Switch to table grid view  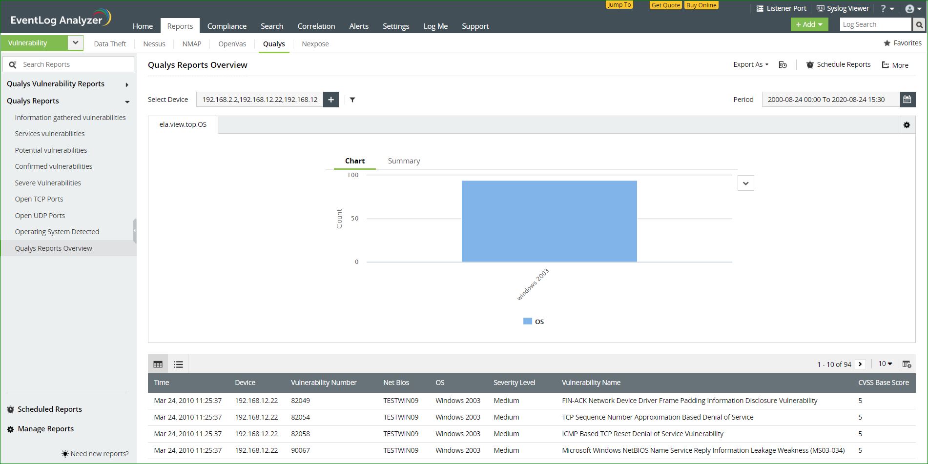pos(158,364)
